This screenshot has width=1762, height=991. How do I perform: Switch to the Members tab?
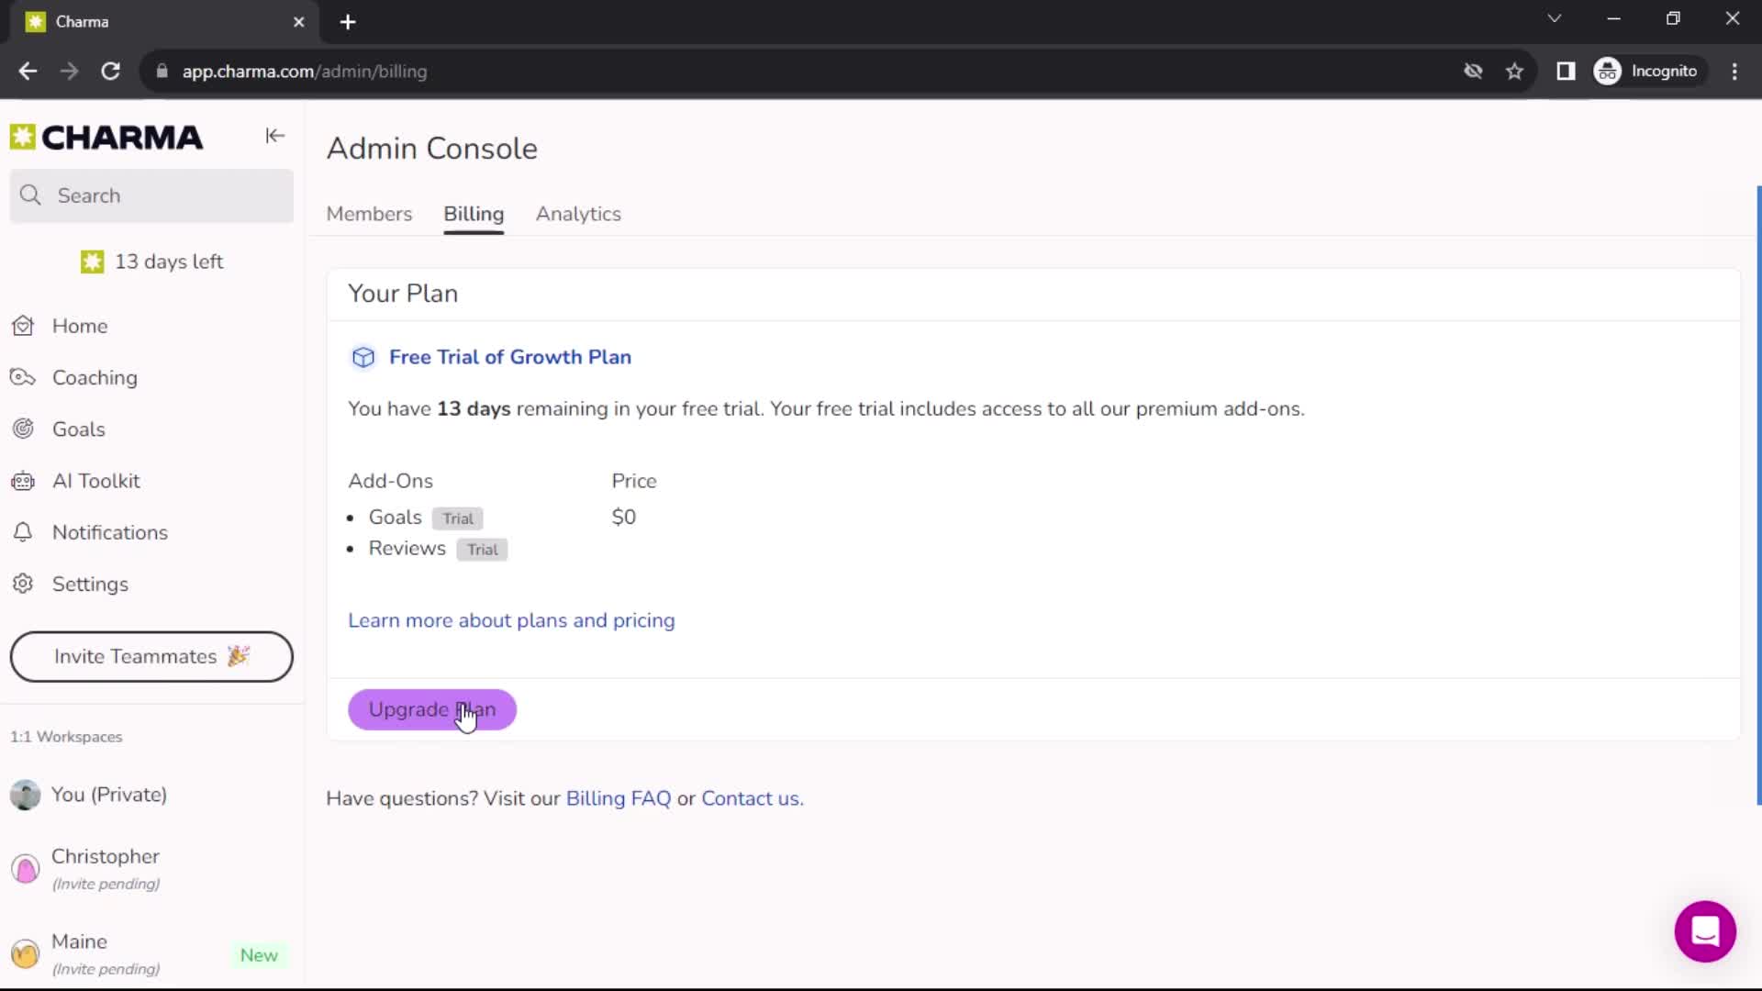point(368,213)
